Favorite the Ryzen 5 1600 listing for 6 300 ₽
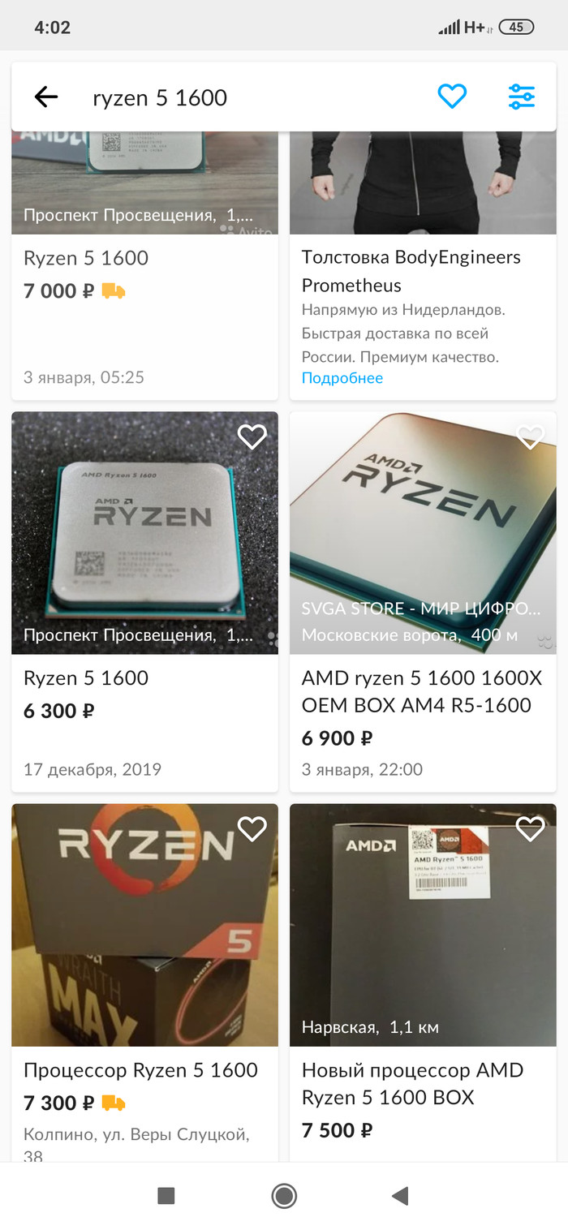Image resolution: width=568 pixels, height=1230 pixels. point(252,437)
